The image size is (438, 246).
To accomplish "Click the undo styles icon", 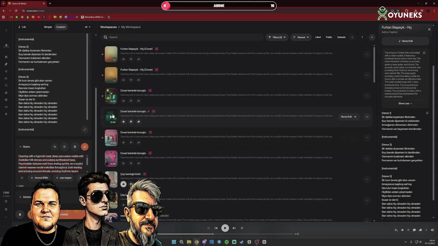I will coord(55,147).
